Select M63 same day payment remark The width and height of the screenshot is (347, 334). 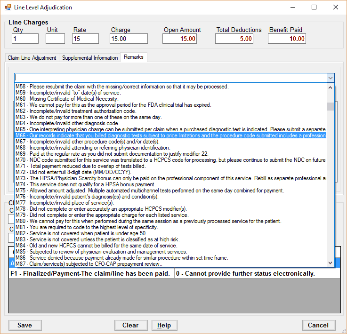89,117
